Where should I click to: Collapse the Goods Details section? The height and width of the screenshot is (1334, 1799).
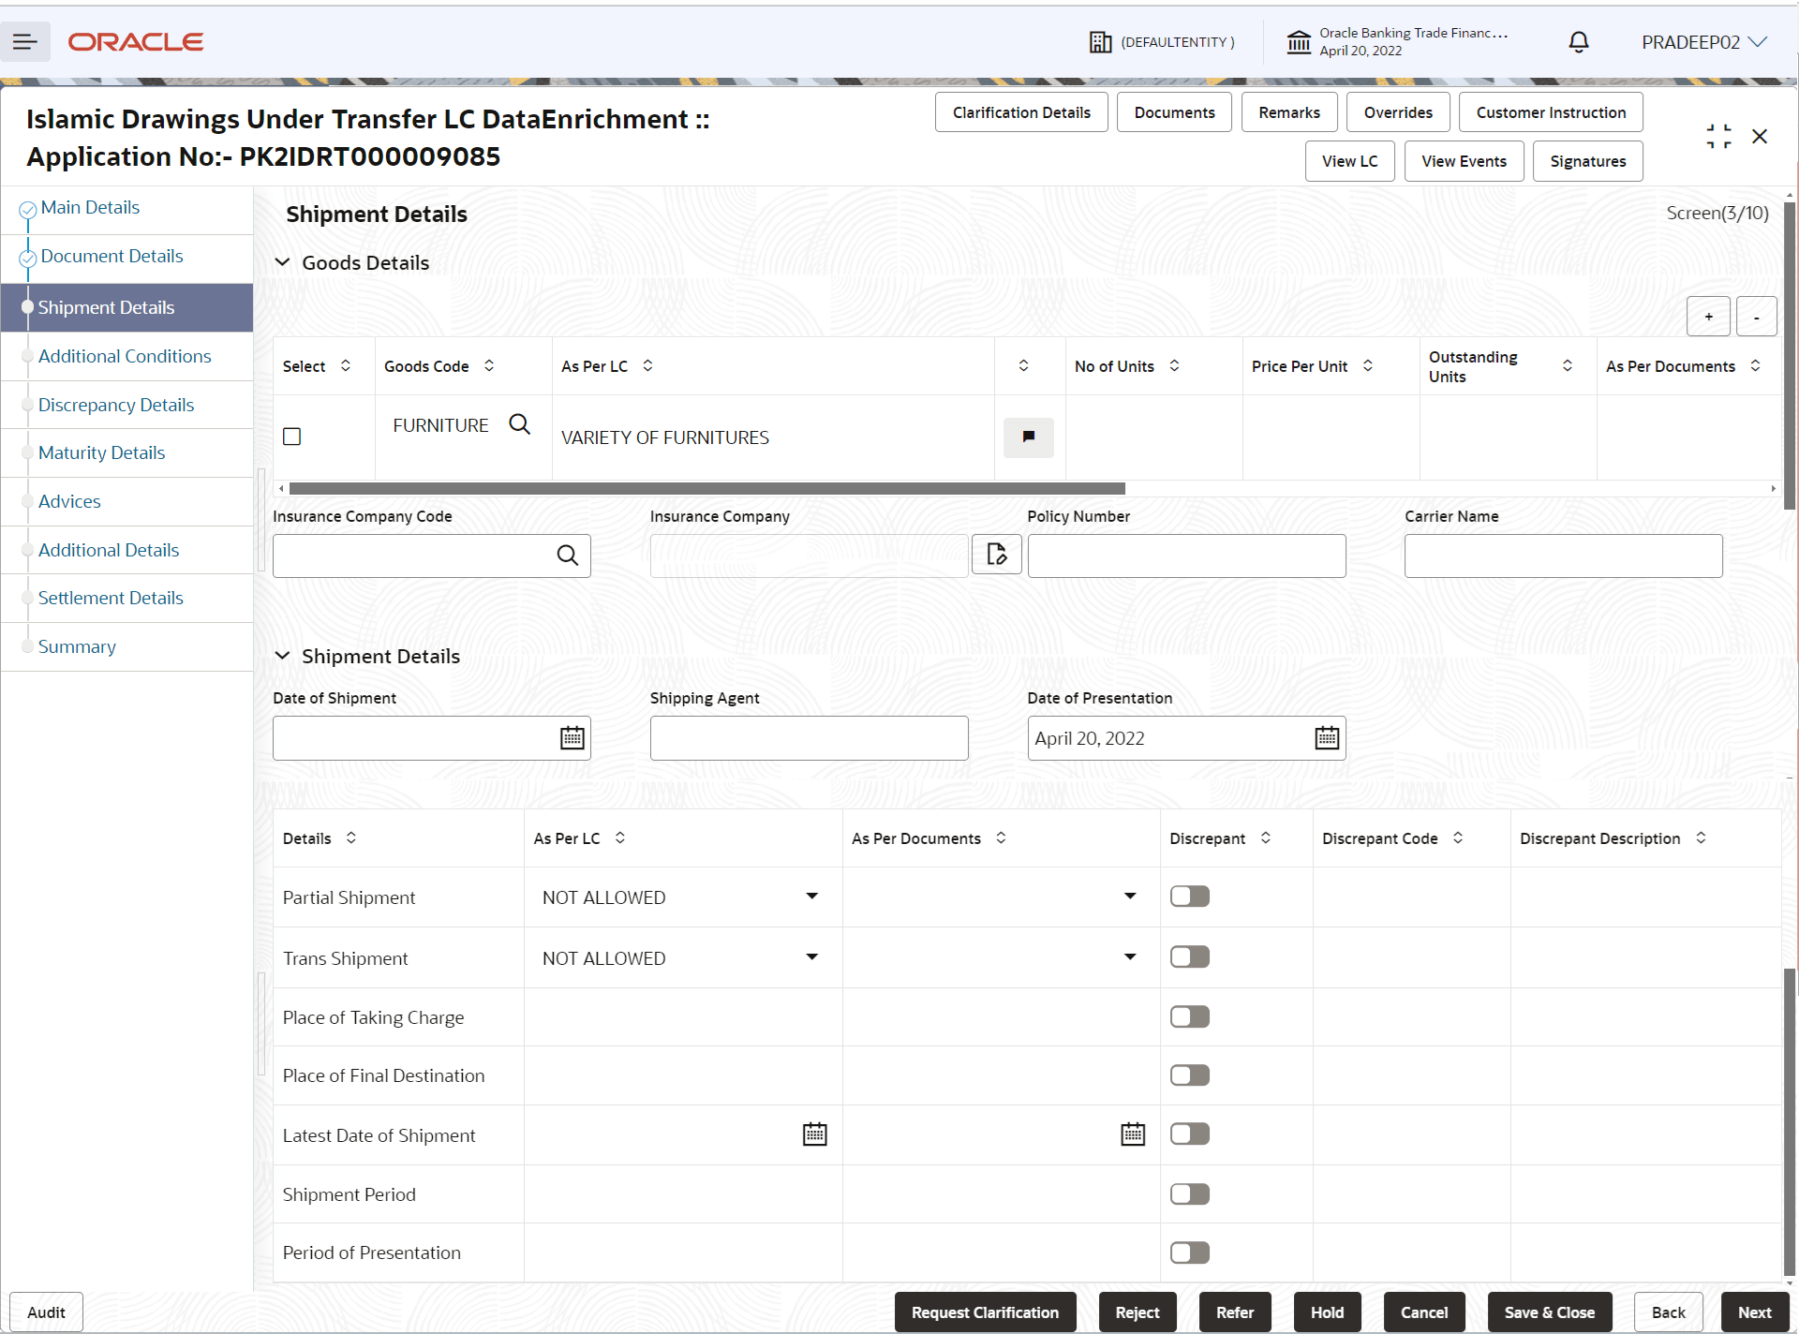[x=283, y=262]
